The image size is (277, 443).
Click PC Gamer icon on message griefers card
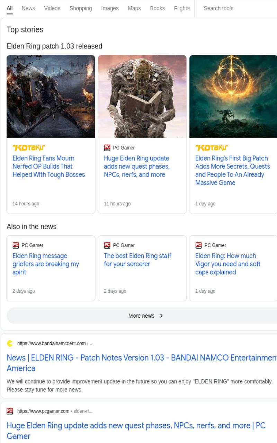[x=16, y=245]
